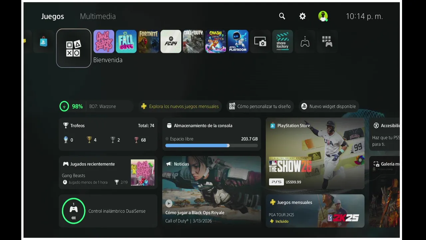Open the Noticias Black Ops Royale card
This screenshot has width=426, height=240.
[x=212, y=192]
